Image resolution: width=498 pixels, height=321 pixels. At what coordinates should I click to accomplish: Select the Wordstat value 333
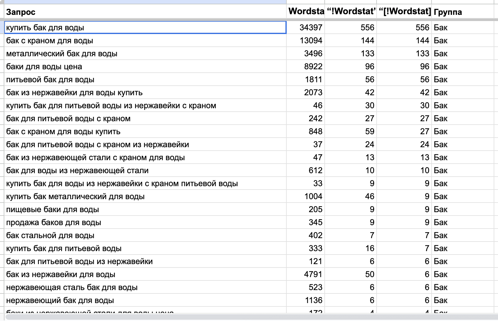pyautogui.click(x=306, y=248)
